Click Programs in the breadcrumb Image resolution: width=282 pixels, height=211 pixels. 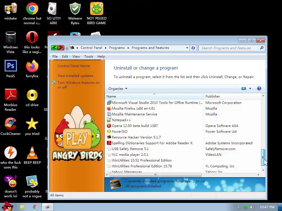click(117, 48)
